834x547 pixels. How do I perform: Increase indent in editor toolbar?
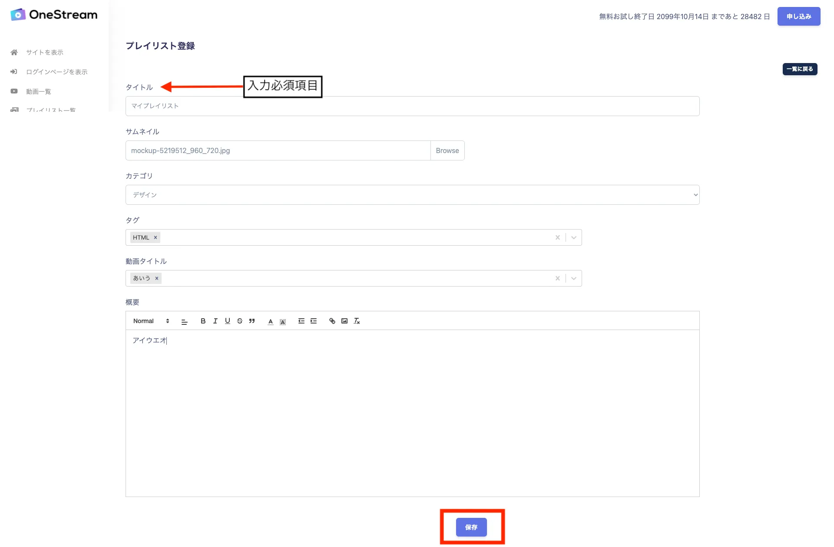point(314,321)
